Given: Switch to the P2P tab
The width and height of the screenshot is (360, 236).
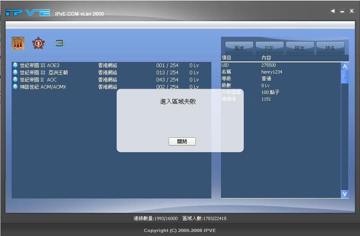Looking at the screenshot, I should point(269,47).
